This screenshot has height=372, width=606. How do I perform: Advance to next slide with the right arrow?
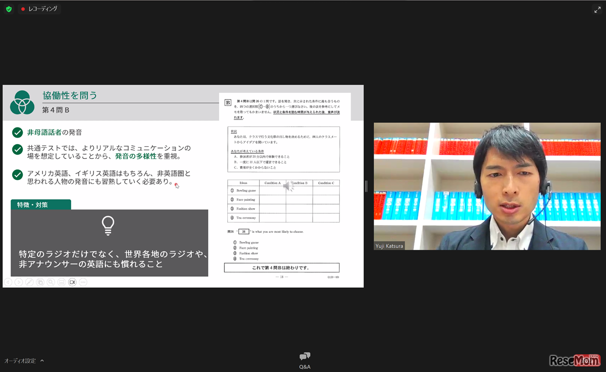pyautogui.click(x=19, y=282)
